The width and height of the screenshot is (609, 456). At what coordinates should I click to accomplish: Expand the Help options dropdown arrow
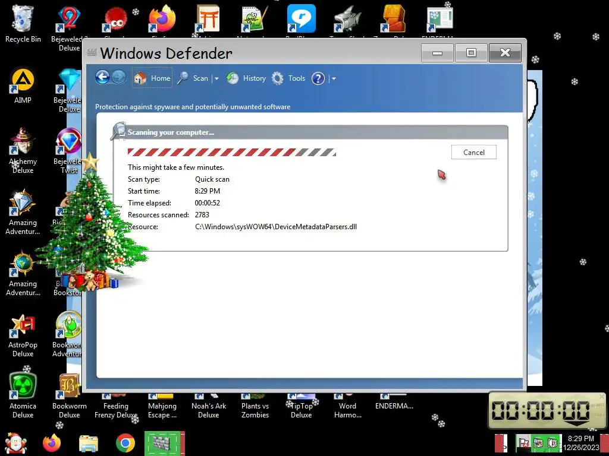point(333,78)
